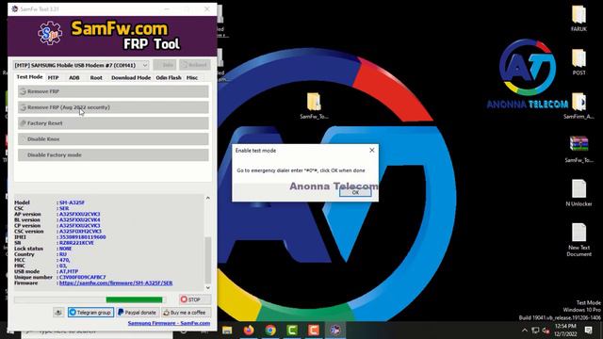Image resolution: width=603 pixels, height=339 pixels.
Task: Click the SamFw Tool taskbar icon
Action: pyautogui.click(x=335, y=331)
